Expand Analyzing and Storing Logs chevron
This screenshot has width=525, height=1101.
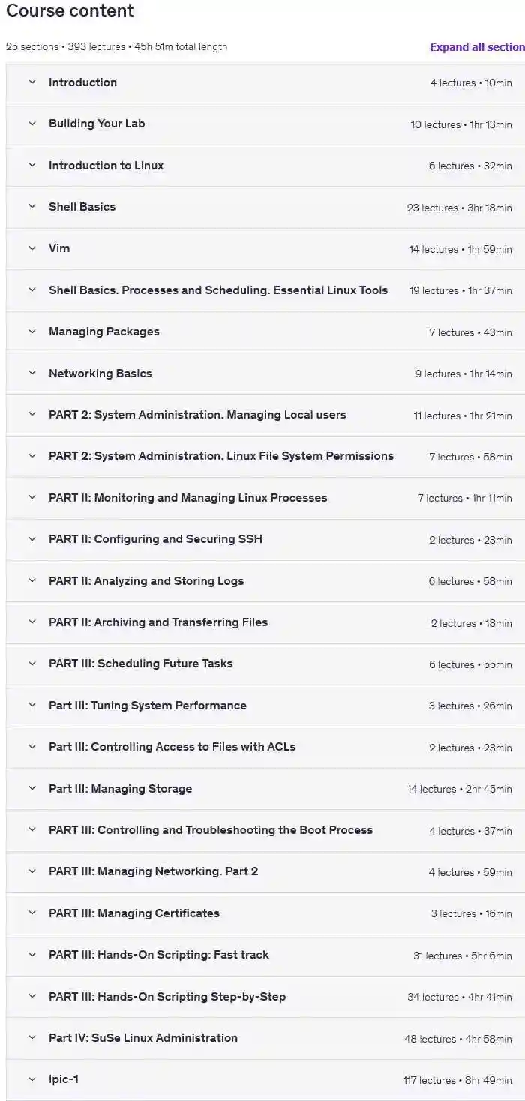pos(32,580)
